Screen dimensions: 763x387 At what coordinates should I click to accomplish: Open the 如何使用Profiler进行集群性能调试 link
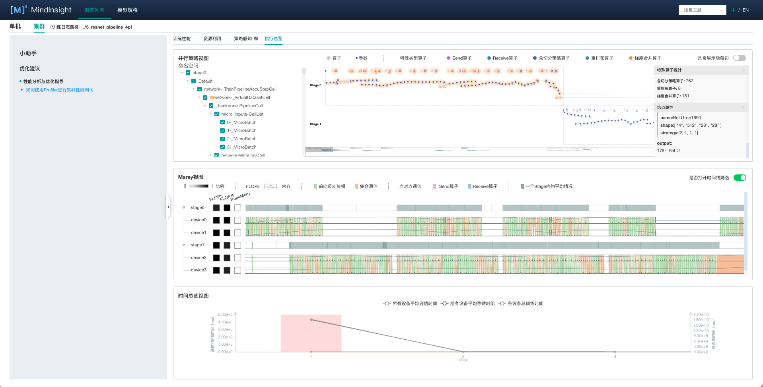tap(60, 90)
